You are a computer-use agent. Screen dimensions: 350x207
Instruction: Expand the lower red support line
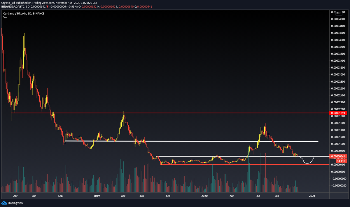click(x=233, y=164)
